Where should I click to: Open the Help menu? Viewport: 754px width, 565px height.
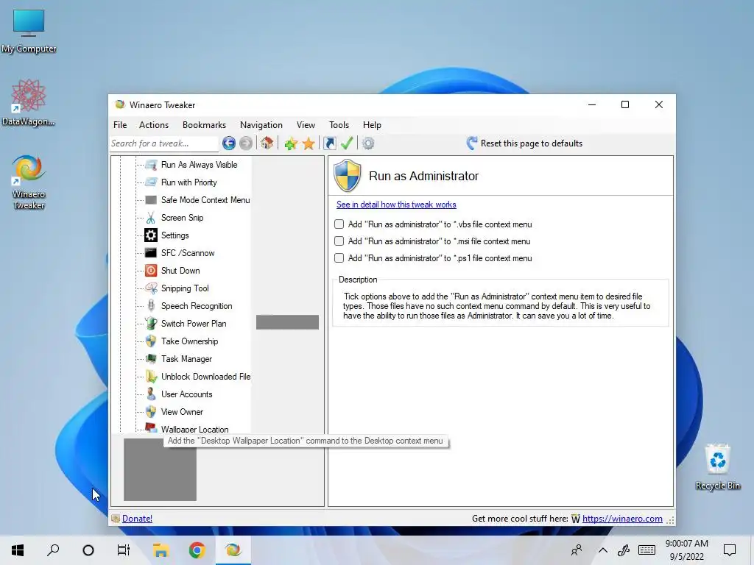click(x=372, y=125)
